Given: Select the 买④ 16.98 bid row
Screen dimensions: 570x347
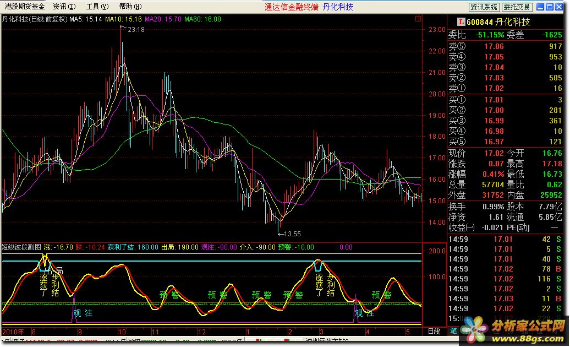Looking at the screenshot, I should [505, 131].
